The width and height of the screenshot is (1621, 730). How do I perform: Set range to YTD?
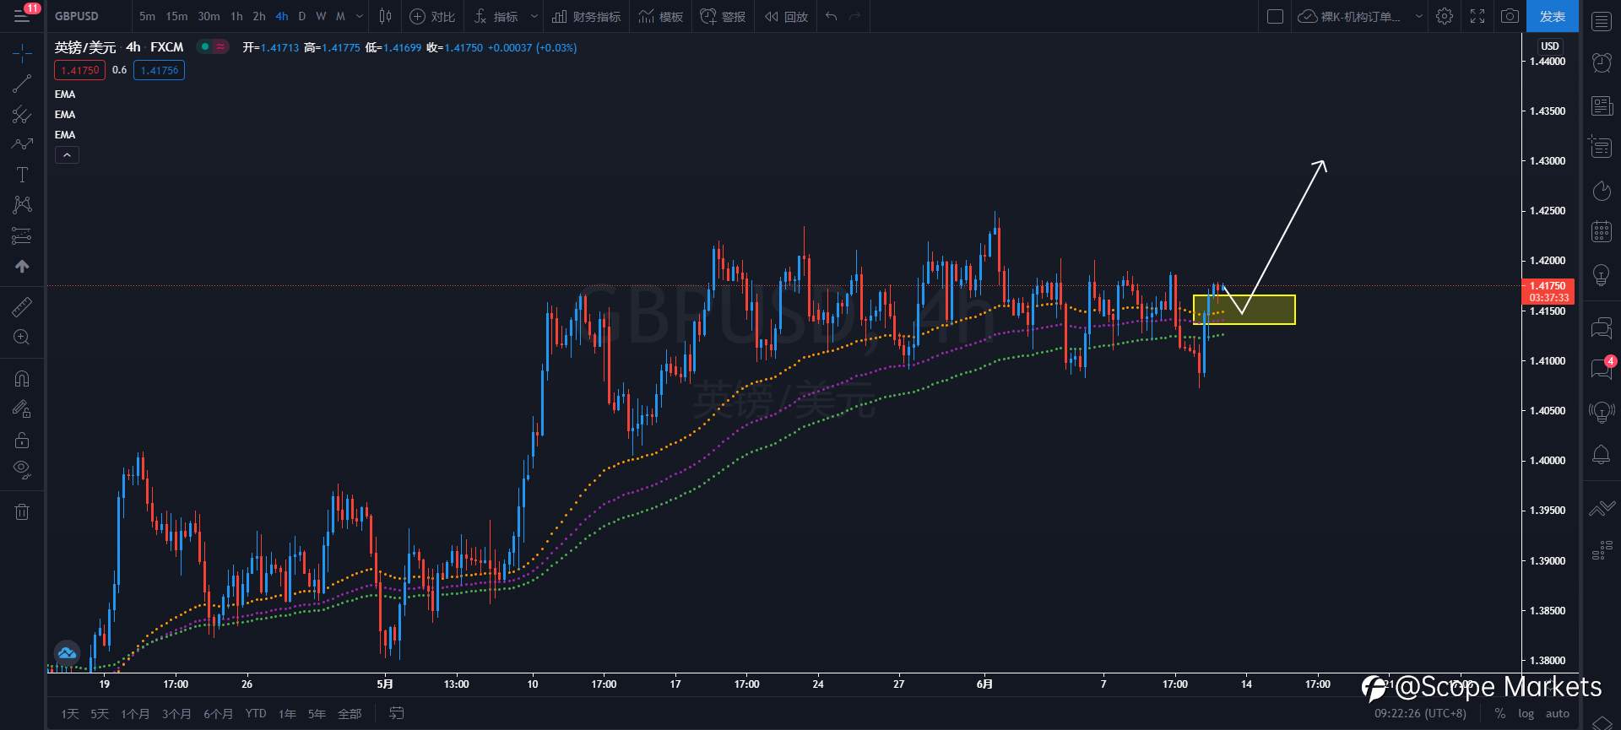point(256,714)
